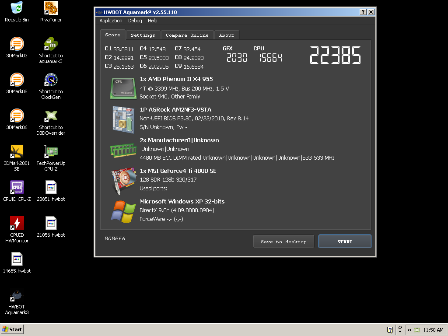Screen dimensions: 448x336
Task: Switch to the Score tab
Action: (112, 35)
